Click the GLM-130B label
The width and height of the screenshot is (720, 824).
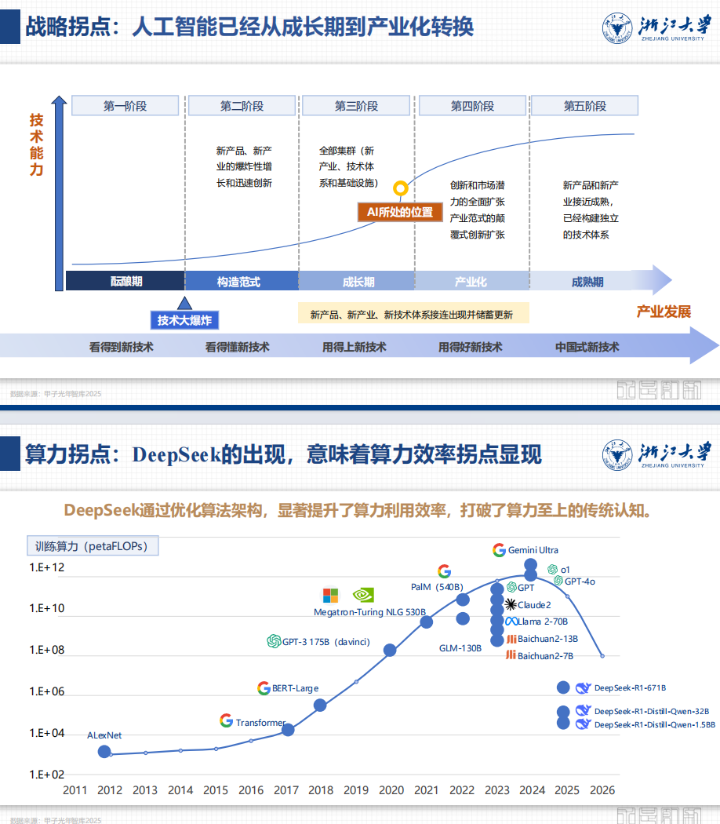pyautogui.click(x=460, y=648)
